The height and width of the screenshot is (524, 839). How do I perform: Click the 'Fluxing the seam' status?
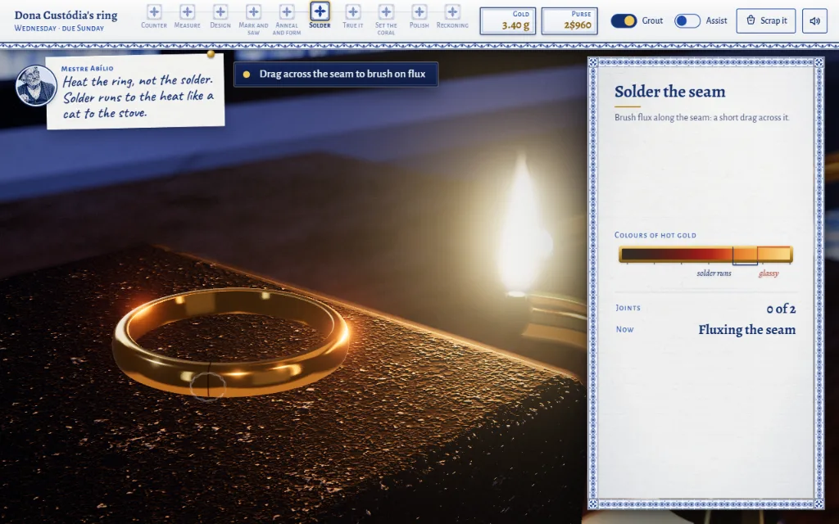click(746, 330)
